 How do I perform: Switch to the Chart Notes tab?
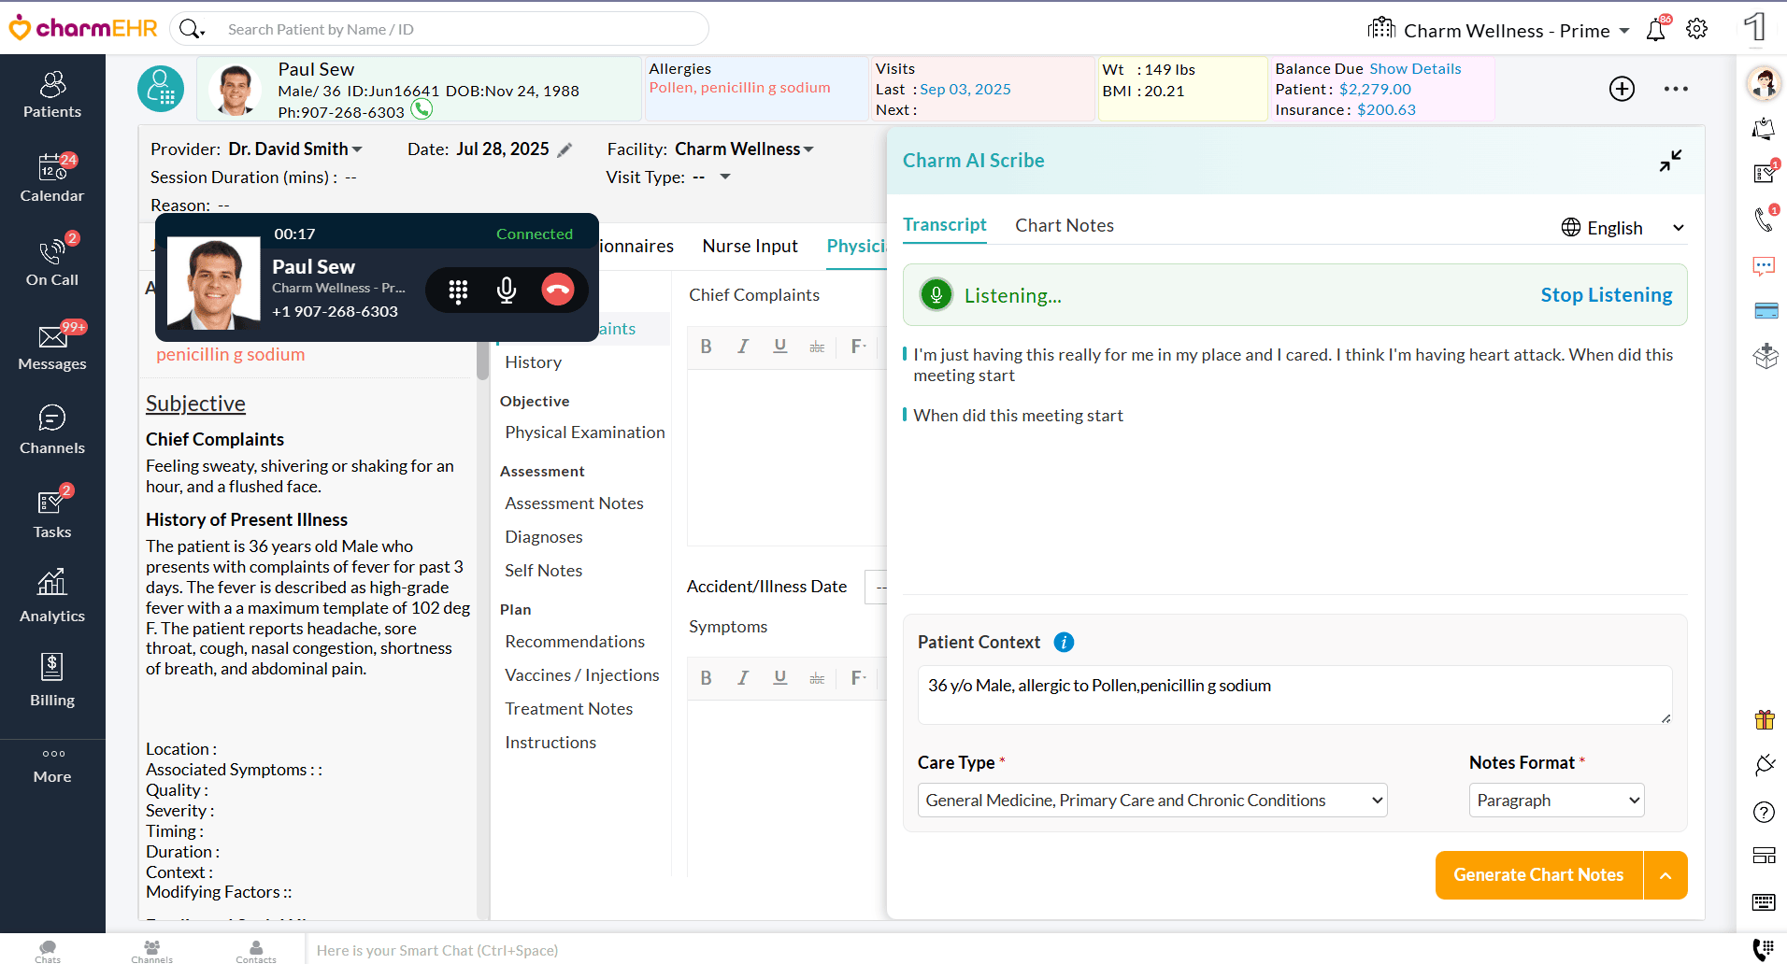point(1064,225)
